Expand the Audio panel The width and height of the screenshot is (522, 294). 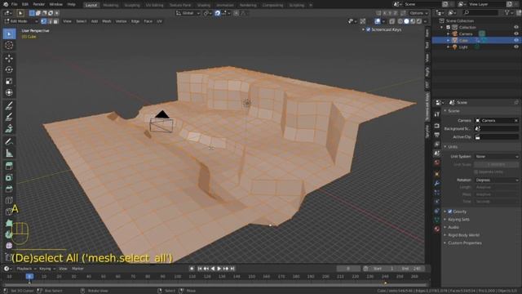(453, 227)
